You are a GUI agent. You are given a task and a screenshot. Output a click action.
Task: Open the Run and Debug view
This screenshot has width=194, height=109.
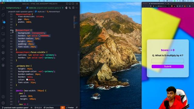pyautogui.click(x=3, y=28)
